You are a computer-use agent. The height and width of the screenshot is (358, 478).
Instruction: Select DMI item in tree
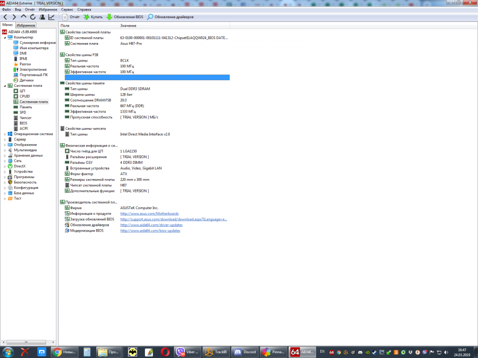pyautogui.click(x=20, y=53)
